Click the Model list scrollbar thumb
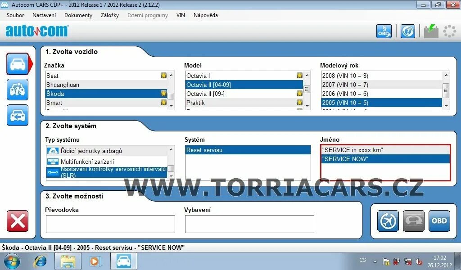This screenshot has height=270, width=461. click(307, 89)
